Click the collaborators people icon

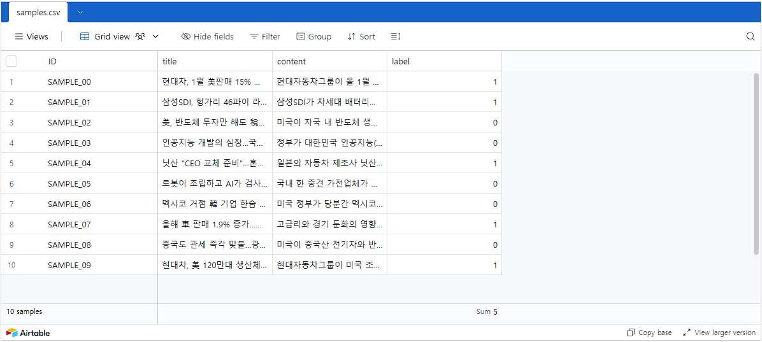[x=140, y=36]
